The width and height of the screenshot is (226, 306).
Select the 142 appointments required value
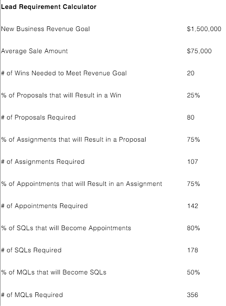pyautogui.click(x=193, y=206)
